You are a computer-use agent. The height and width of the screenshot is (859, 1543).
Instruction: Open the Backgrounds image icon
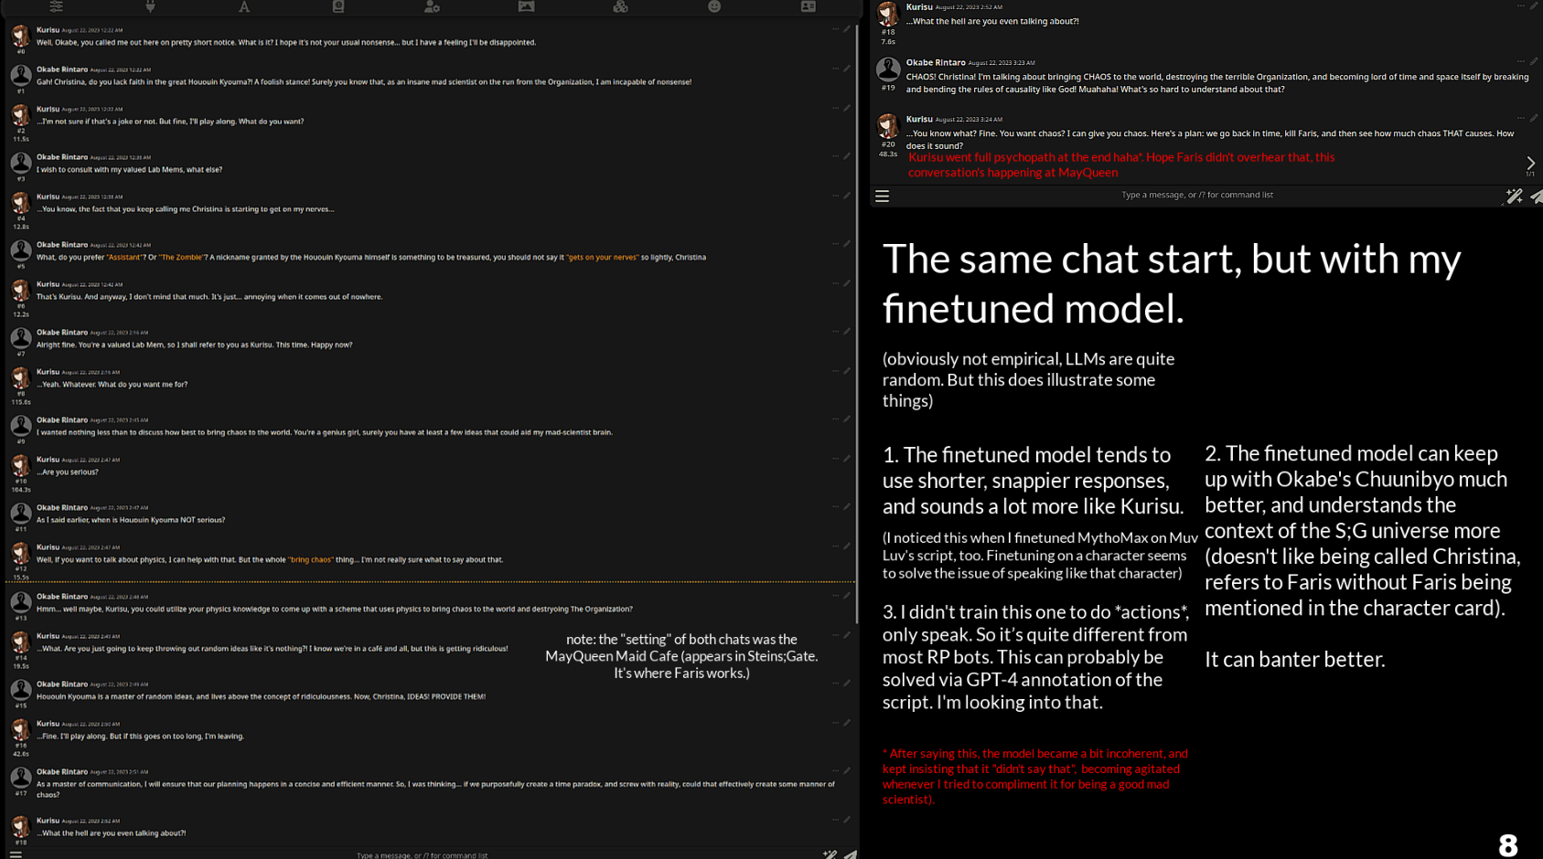pos(526,6)
